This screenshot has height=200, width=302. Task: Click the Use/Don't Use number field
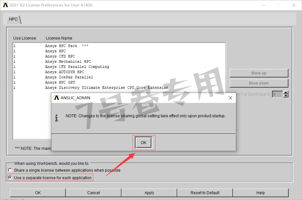coord(277,94)
